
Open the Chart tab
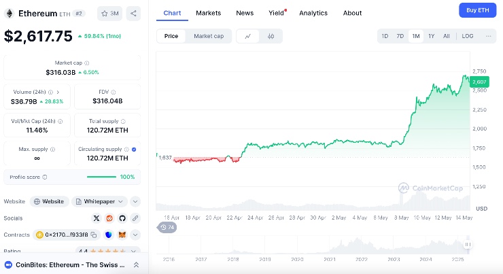click(172, 13)
